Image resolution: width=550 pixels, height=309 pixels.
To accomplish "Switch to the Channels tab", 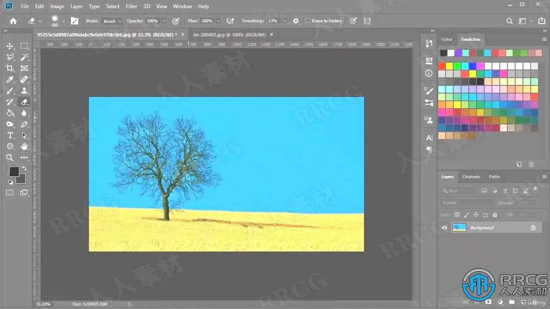I will coord(471,176).
